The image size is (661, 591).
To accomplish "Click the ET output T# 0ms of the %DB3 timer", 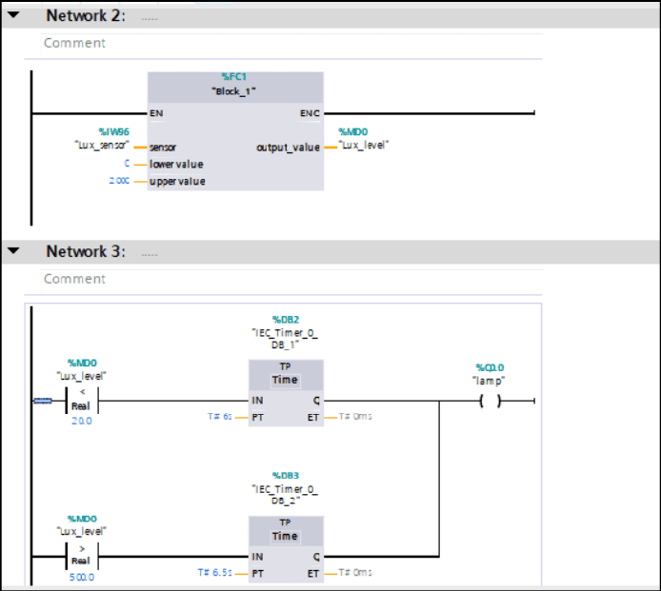I will (x=355, y=573).
